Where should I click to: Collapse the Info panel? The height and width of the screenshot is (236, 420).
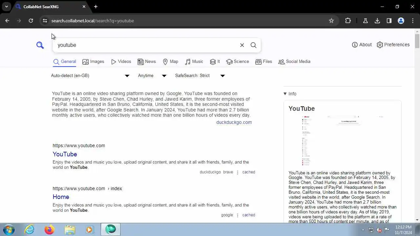pyautogui.click(x=290, y=94)
